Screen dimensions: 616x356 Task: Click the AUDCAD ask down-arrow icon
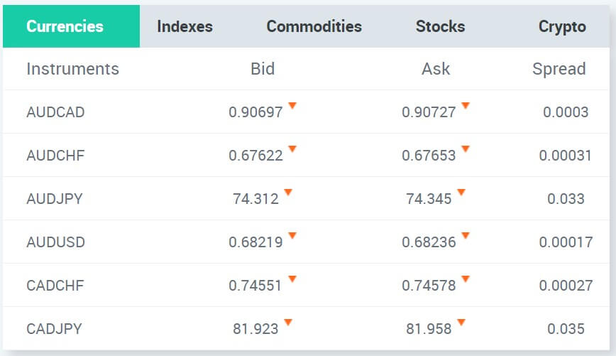[466, 105]
